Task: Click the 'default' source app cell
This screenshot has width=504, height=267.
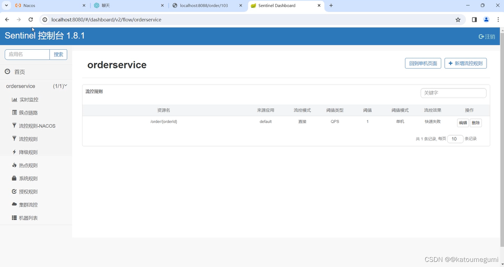Action: 266,122
